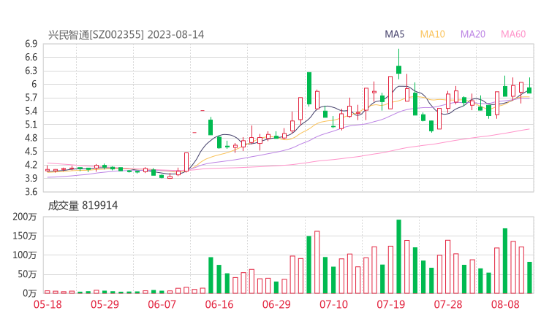Click the 0万 volume axis label
The height and width of the screenshot is (321, 541).
[x=30, y=293]
